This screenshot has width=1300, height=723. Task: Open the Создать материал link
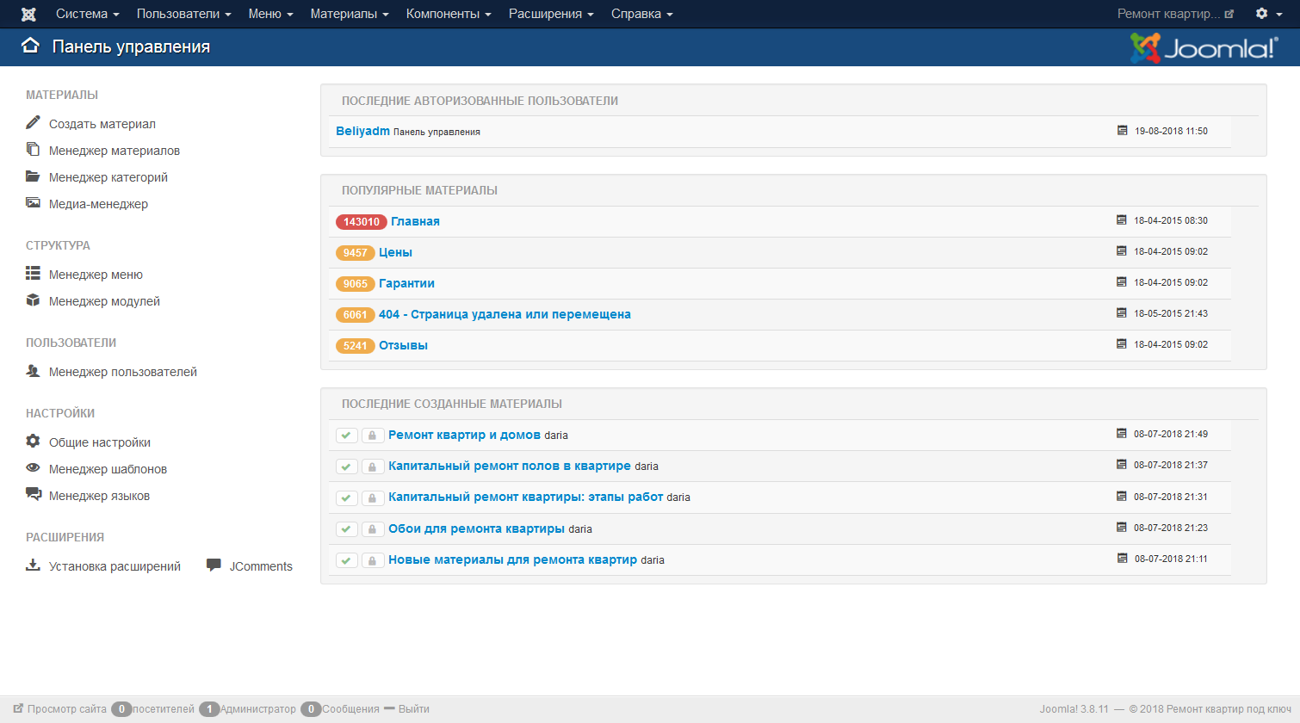coord(102,124)
